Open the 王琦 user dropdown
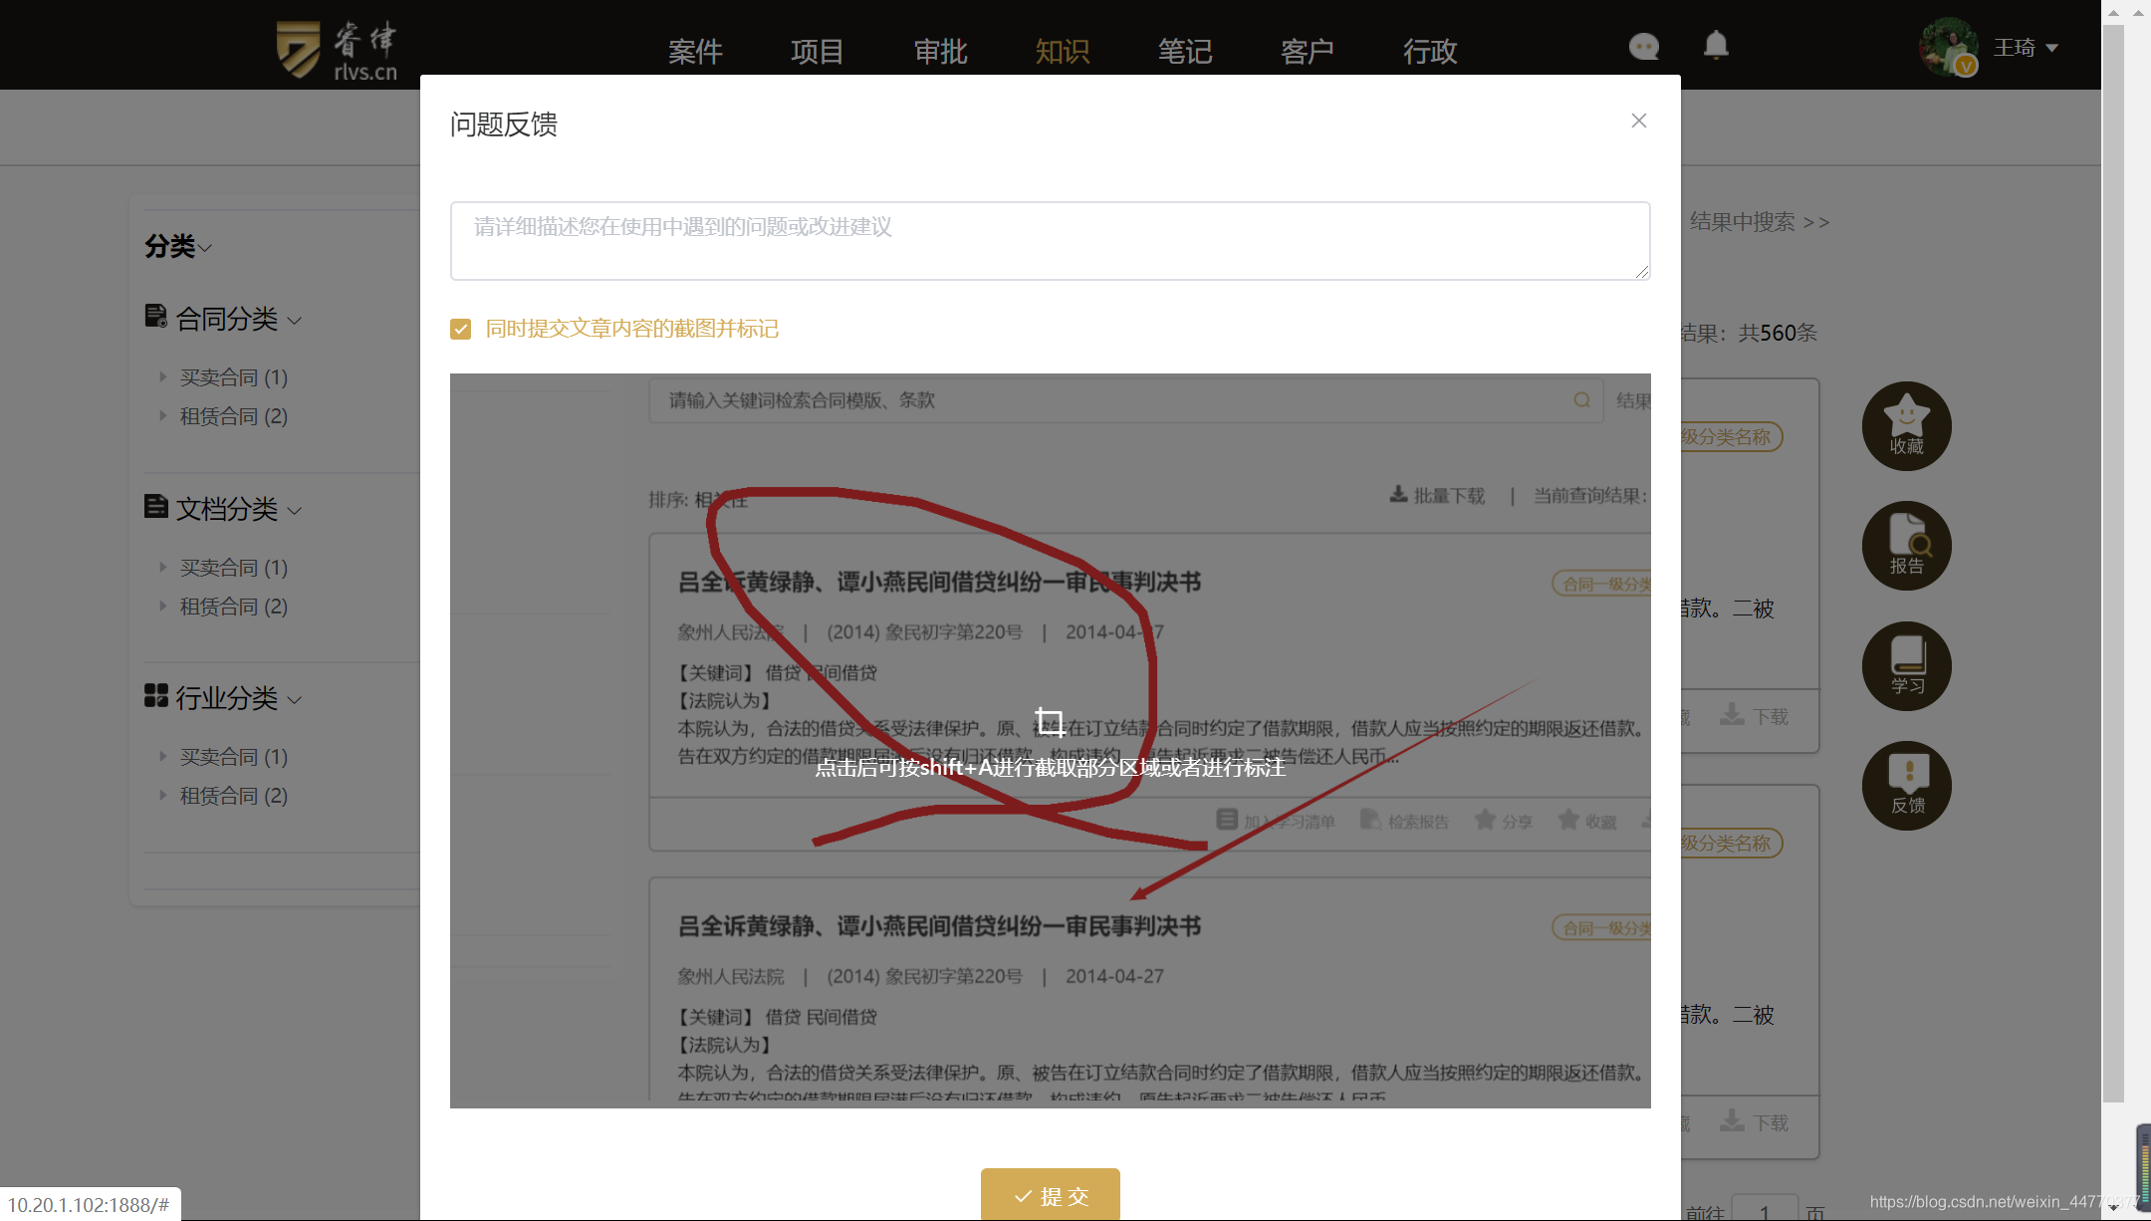Image resolution: width=2151 pixels, height=1221 pixels. coord(2027,48)
